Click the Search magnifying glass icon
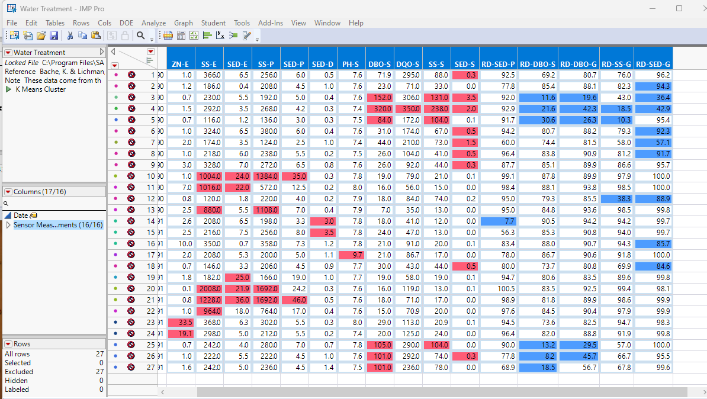Viewport: 707px width, 399px height. 141,36
